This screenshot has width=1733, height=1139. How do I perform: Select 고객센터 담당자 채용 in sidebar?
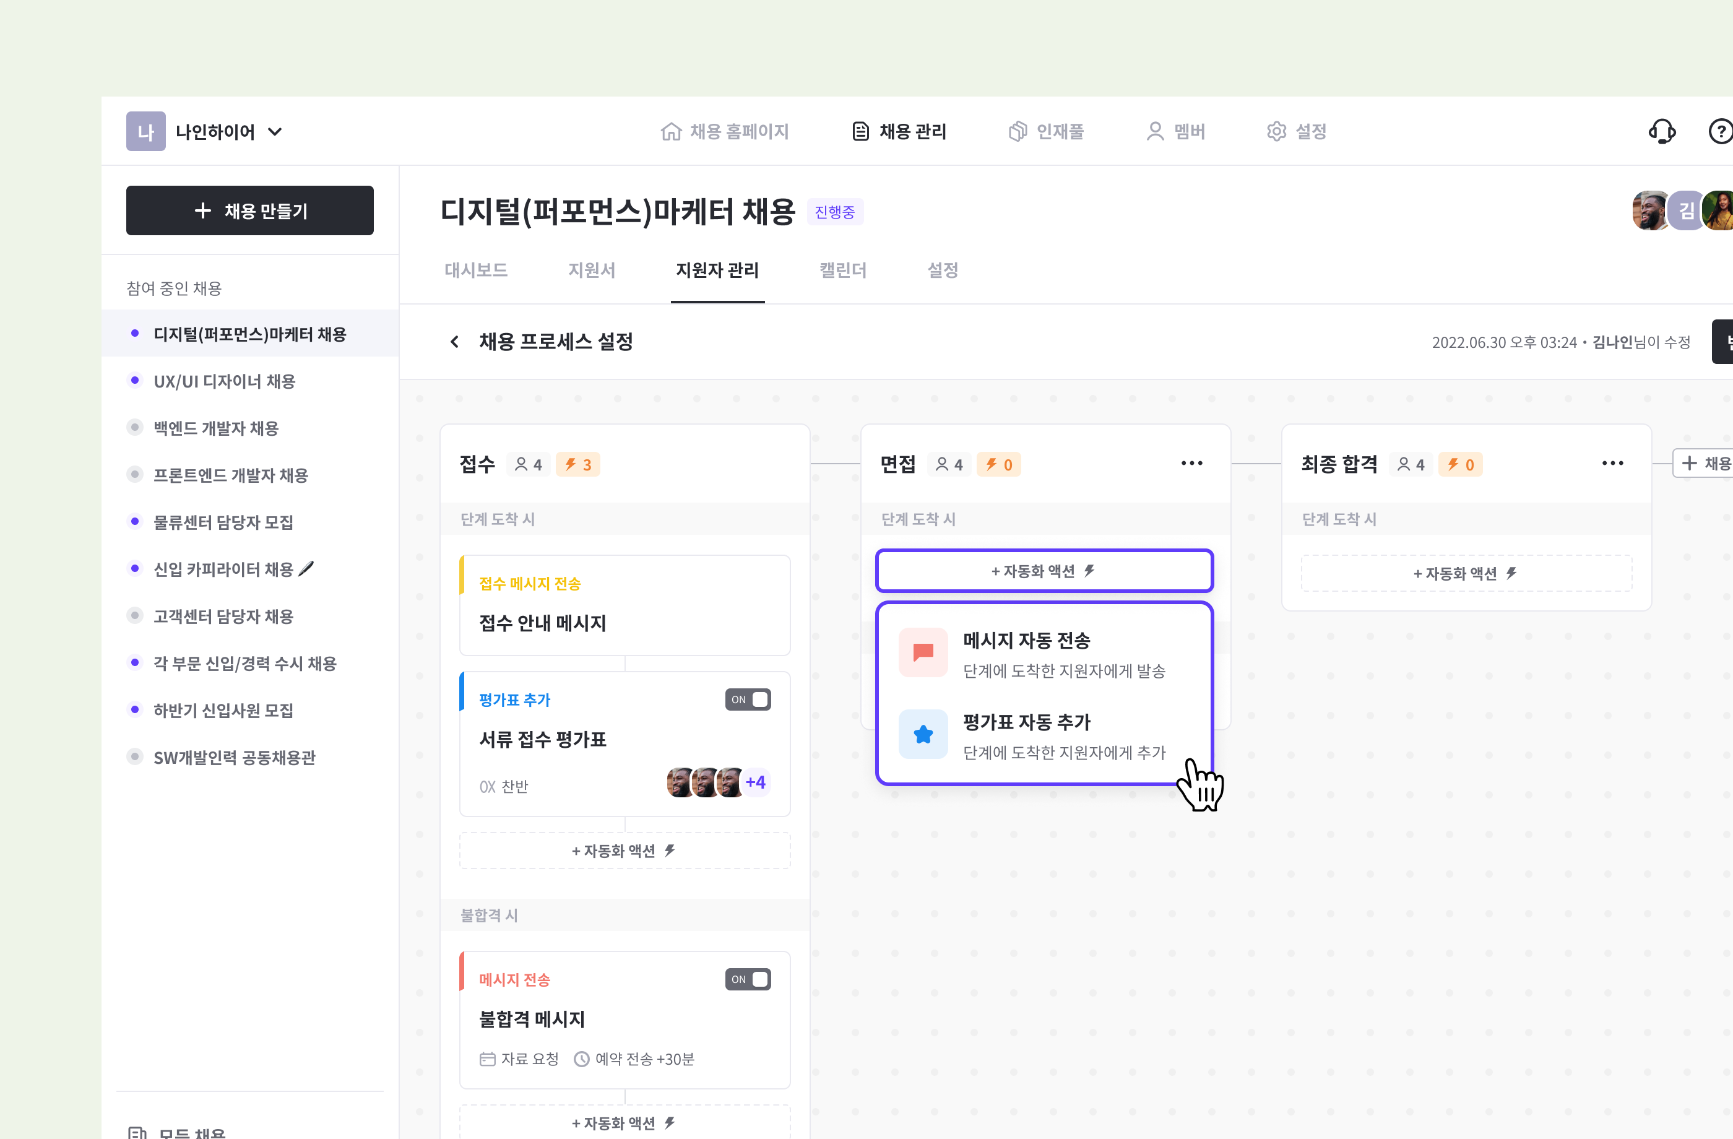tap(250, 615)
